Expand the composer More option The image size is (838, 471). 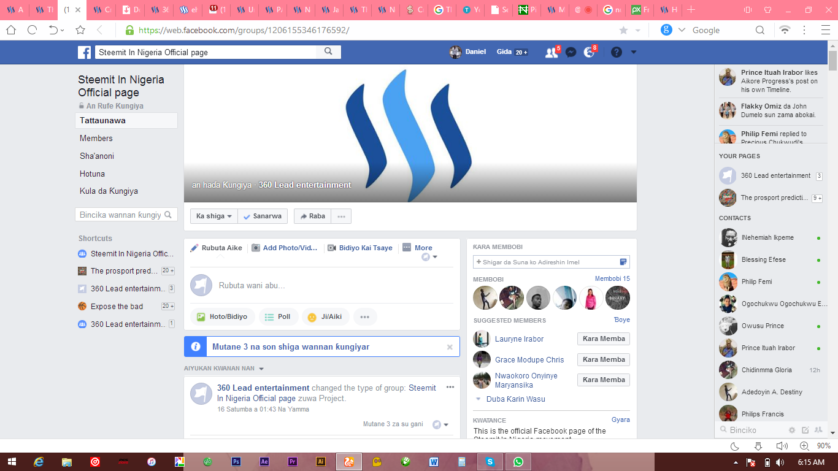tap(417, 248)
